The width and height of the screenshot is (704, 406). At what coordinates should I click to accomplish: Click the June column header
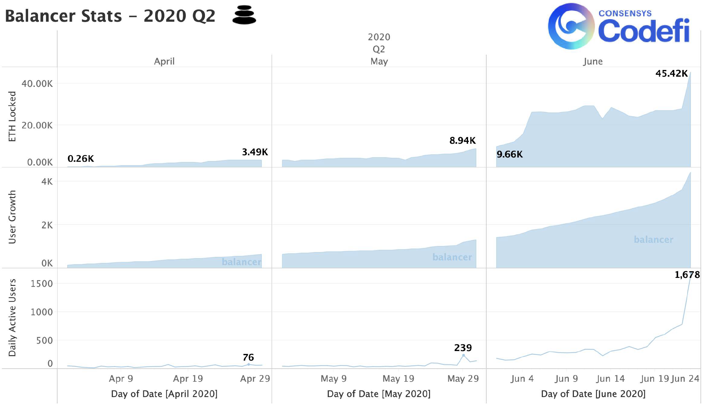pos(593,61)
